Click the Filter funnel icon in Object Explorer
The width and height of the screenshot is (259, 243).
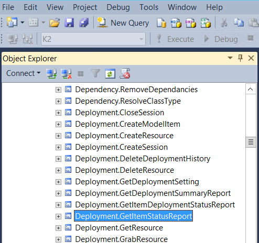tap(95, 73)
